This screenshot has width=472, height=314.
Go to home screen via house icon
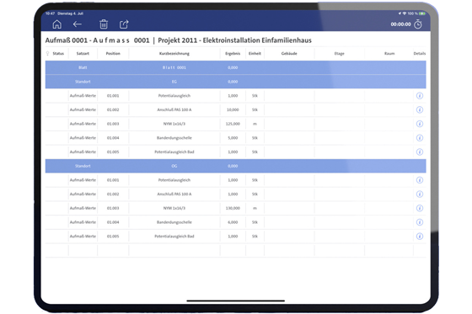[57, 24]
